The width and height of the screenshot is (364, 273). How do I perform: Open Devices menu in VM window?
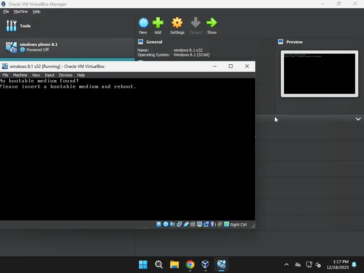tap(66, 75)
